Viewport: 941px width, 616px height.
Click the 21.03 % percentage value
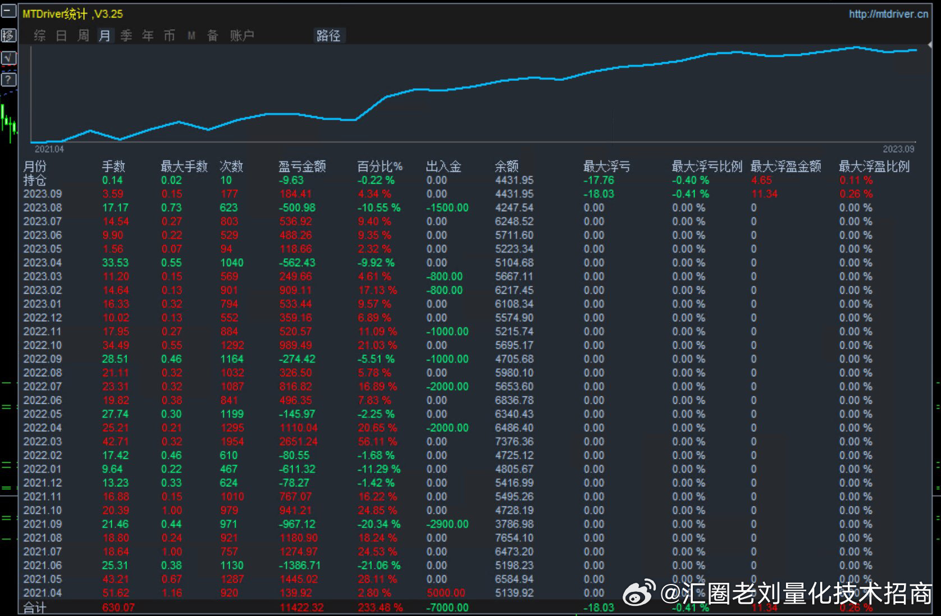377,345
